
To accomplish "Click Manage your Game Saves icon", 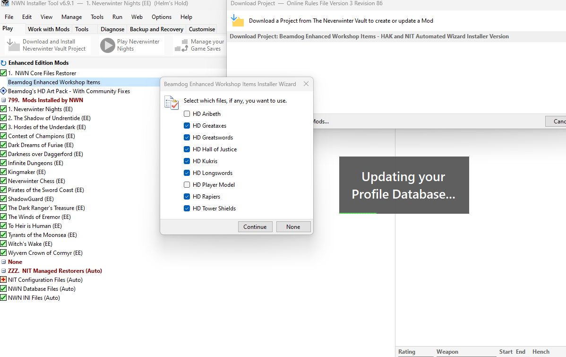I will [x=181, y=45].
